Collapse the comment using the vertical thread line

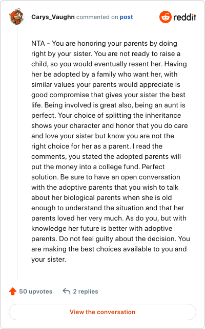(x=17, y=152)
